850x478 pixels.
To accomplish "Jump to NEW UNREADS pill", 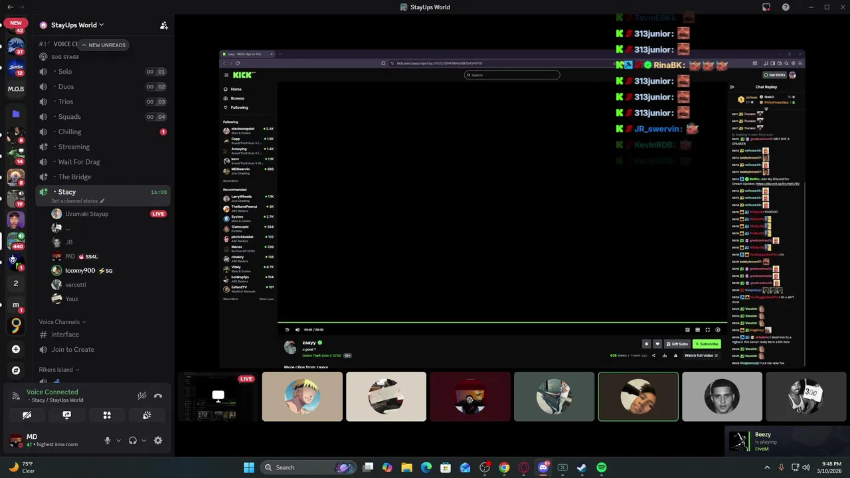I will [103, 44].
